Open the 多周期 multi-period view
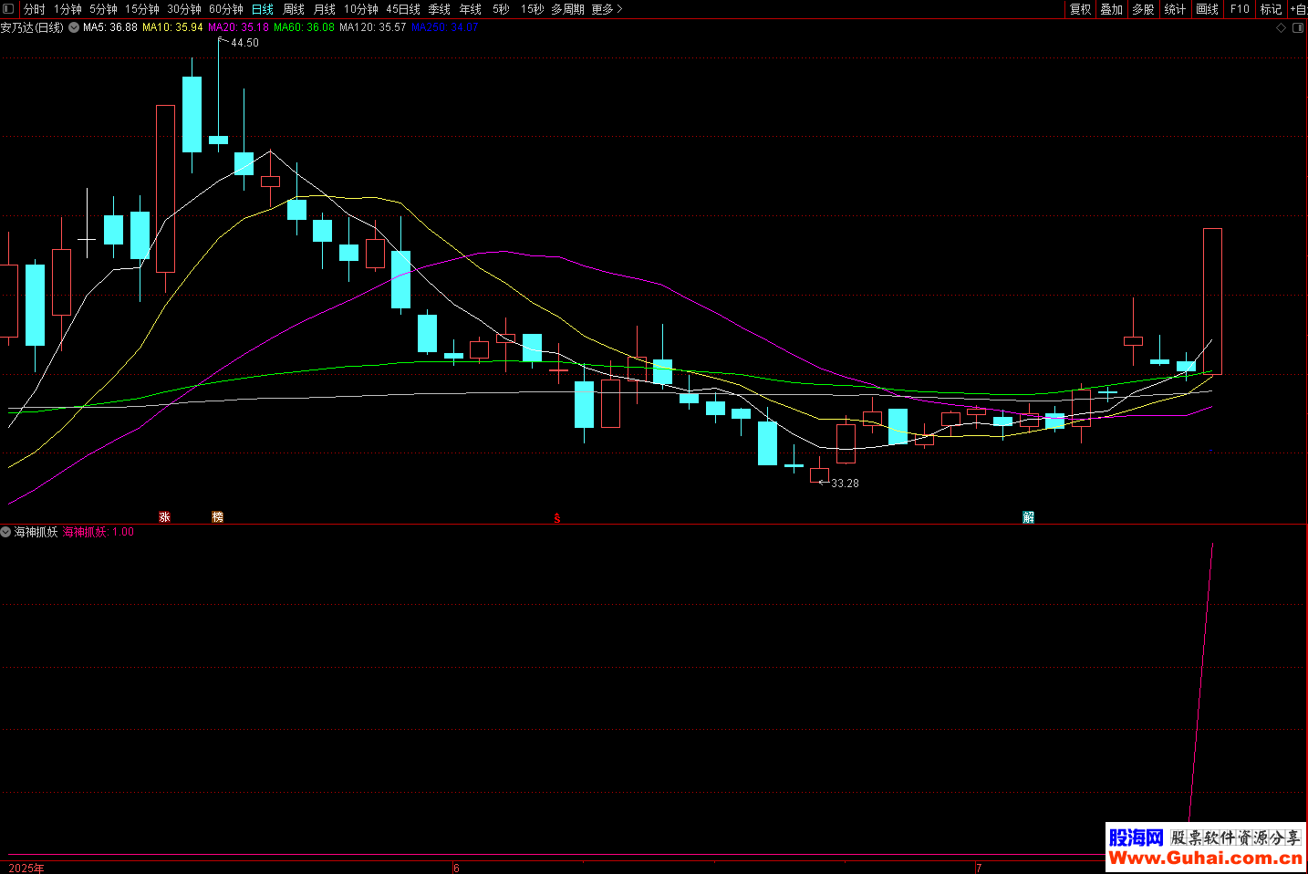Image resolution: width=1308 pixels, height=874 pixels. (x=567, y=9)
